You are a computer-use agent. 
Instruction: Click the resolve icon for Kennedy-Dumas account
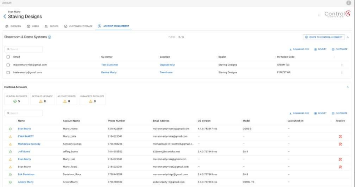[340, 144]
